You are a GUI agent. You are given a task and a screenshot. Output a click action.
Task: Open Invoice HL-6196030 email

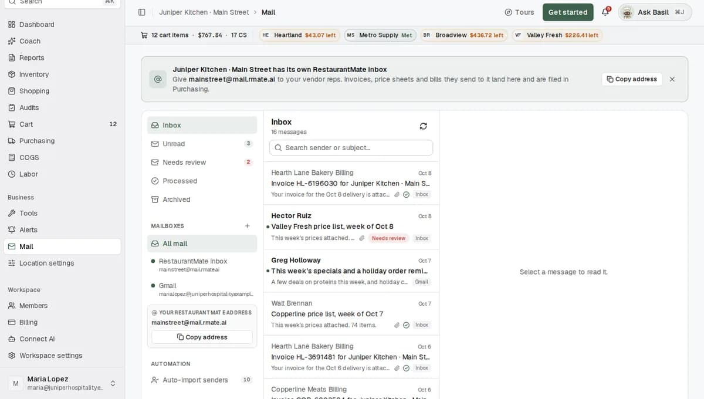click(351, 184)
